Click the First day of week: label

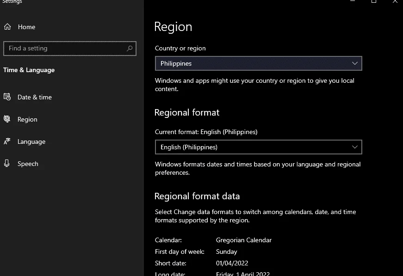(180, 251)
